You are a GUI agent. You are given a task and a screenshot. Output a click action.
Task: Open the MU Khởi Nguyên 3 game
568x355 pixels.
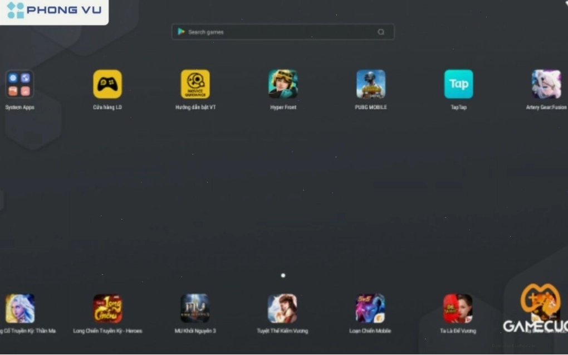pos(195,308)
